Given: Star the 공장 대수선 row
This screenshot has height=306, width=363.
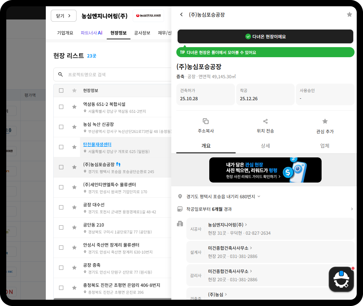Looking at the screenshot, I should point(74,207).
